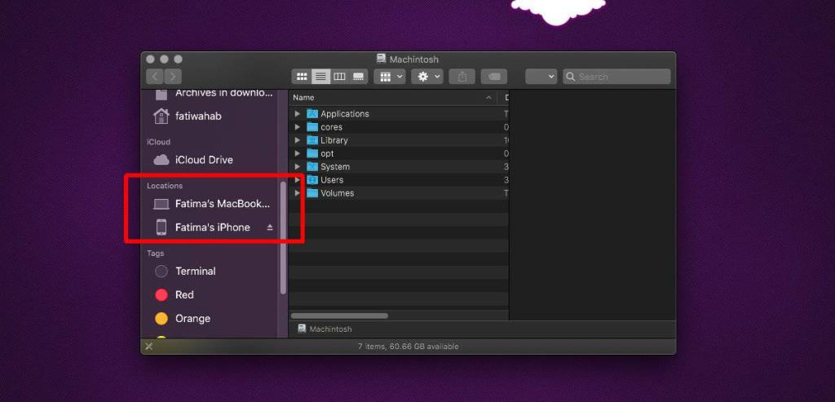The width and height of the screenshot is (835, 402).
Task: Select the Library folder icon
Action: click(312, 140)
